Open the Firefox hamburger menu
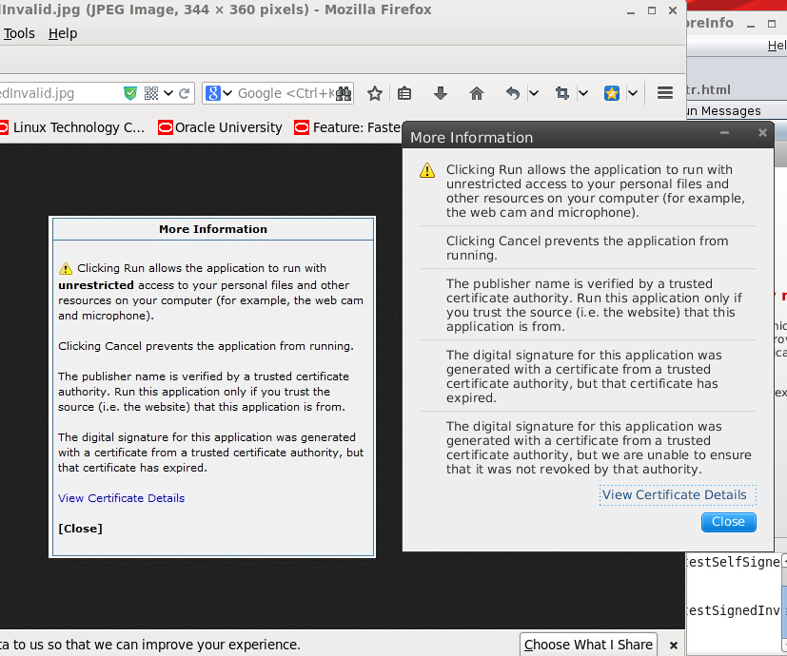The image size is (787, 656). 665,93
